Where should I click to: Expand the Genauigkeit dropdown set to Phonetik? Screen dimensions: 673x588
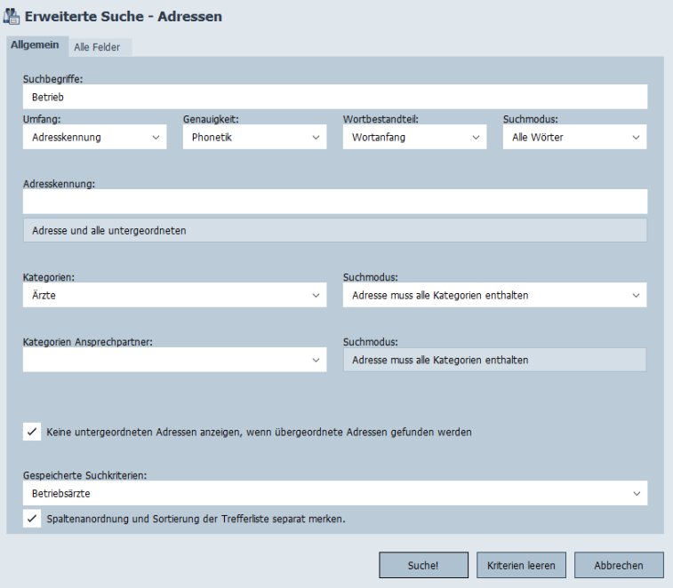coord(254,138)
